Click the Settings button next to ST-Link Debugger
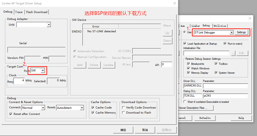The image size is (257, 136). (241, 32)
